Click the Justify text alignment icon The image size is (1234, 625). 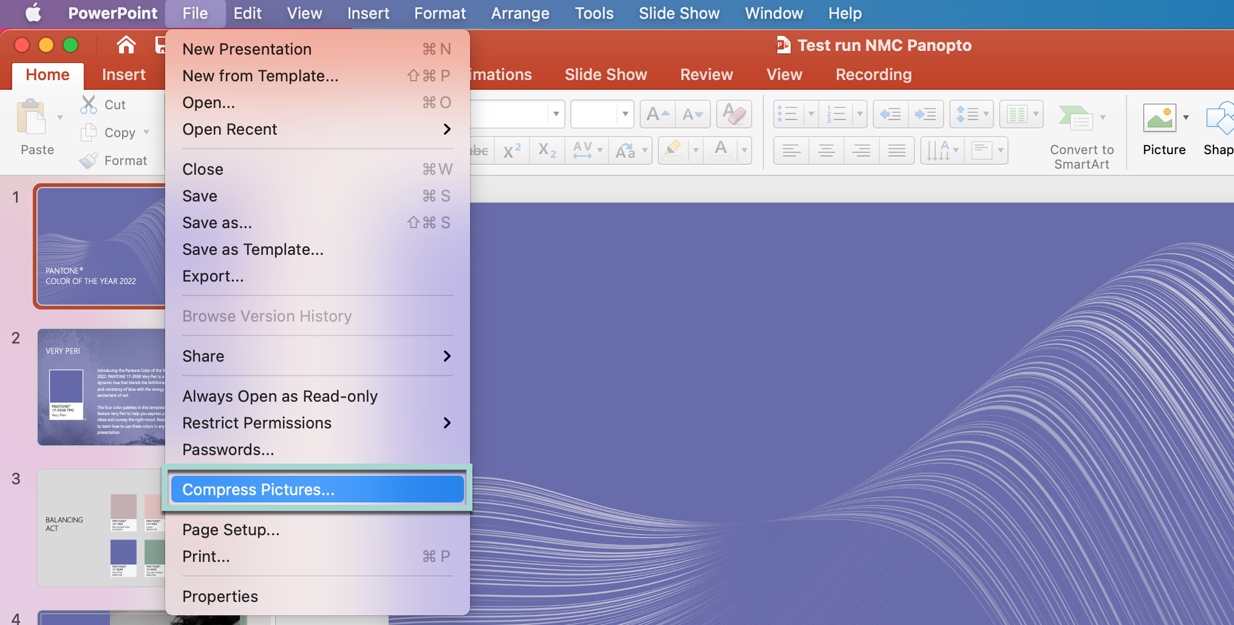point(897,151)
